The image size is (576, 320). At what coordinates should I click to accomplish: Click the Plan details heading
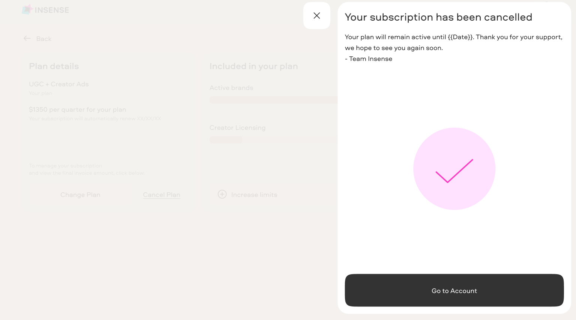54,66
